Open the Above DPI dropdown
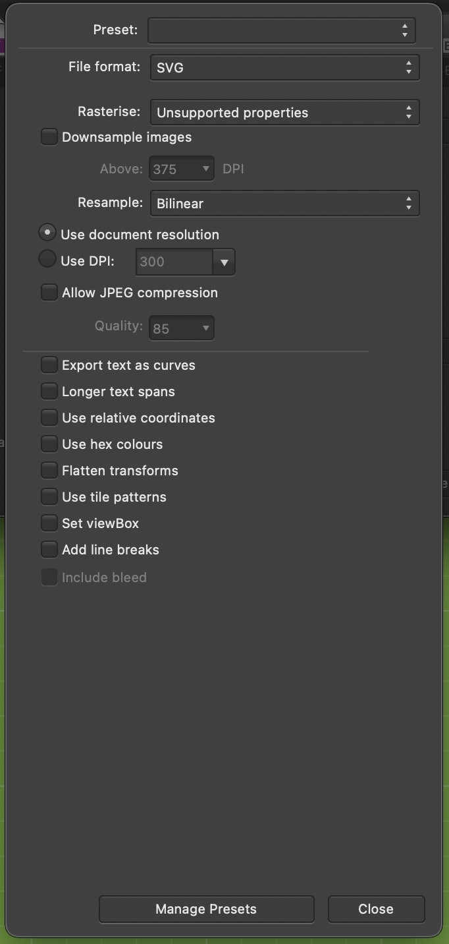The height and width of the screenshot is (944, 449). (181, 169)
